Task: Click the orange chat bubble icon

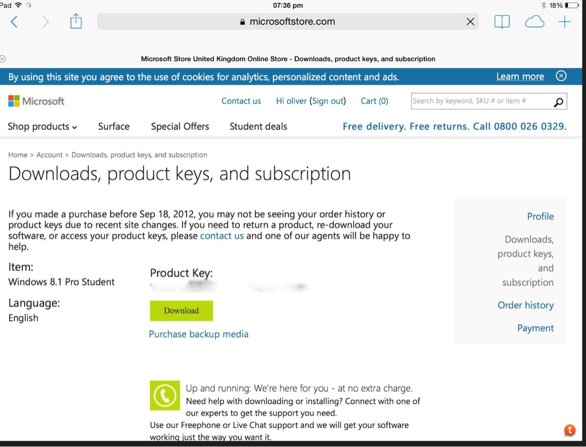Action: pos(569,430)
